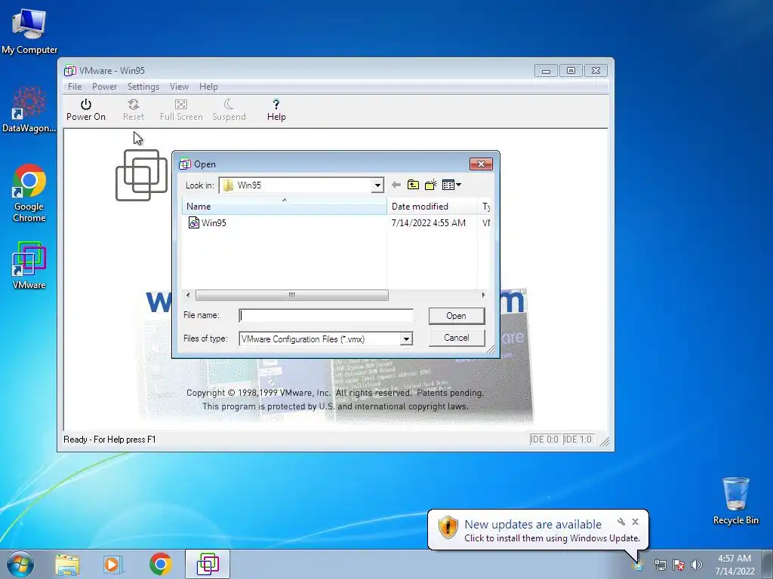Open Windows Explorer from the taskbar
This screenshot has width=773, height=579.
click(67, 564)
